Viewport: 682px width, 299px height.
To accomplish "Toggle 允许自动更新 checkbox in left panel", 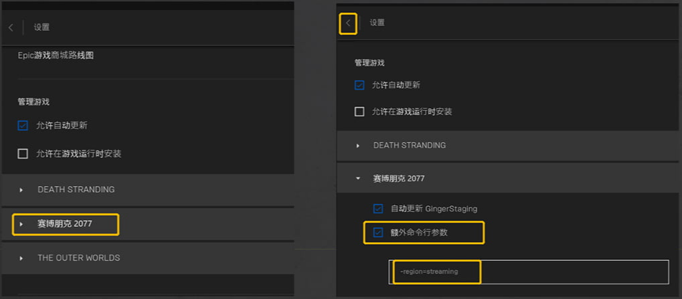I will 23,126.
